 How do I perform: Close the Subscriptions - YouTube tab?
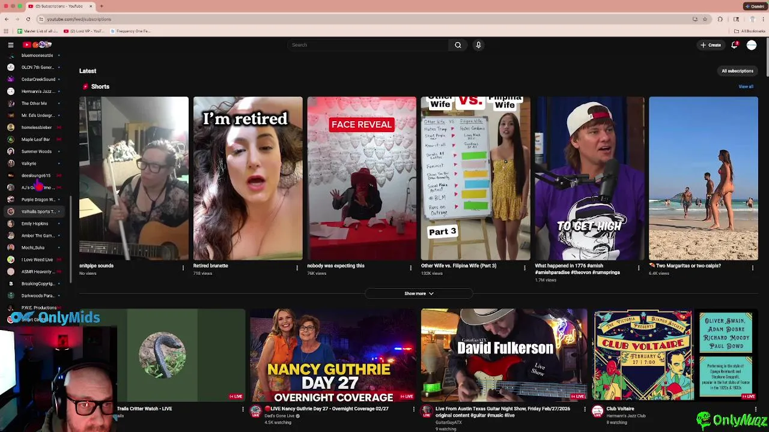91,6
